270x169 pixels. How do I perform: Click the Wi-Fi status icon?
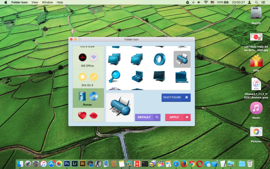coord(206,2)
